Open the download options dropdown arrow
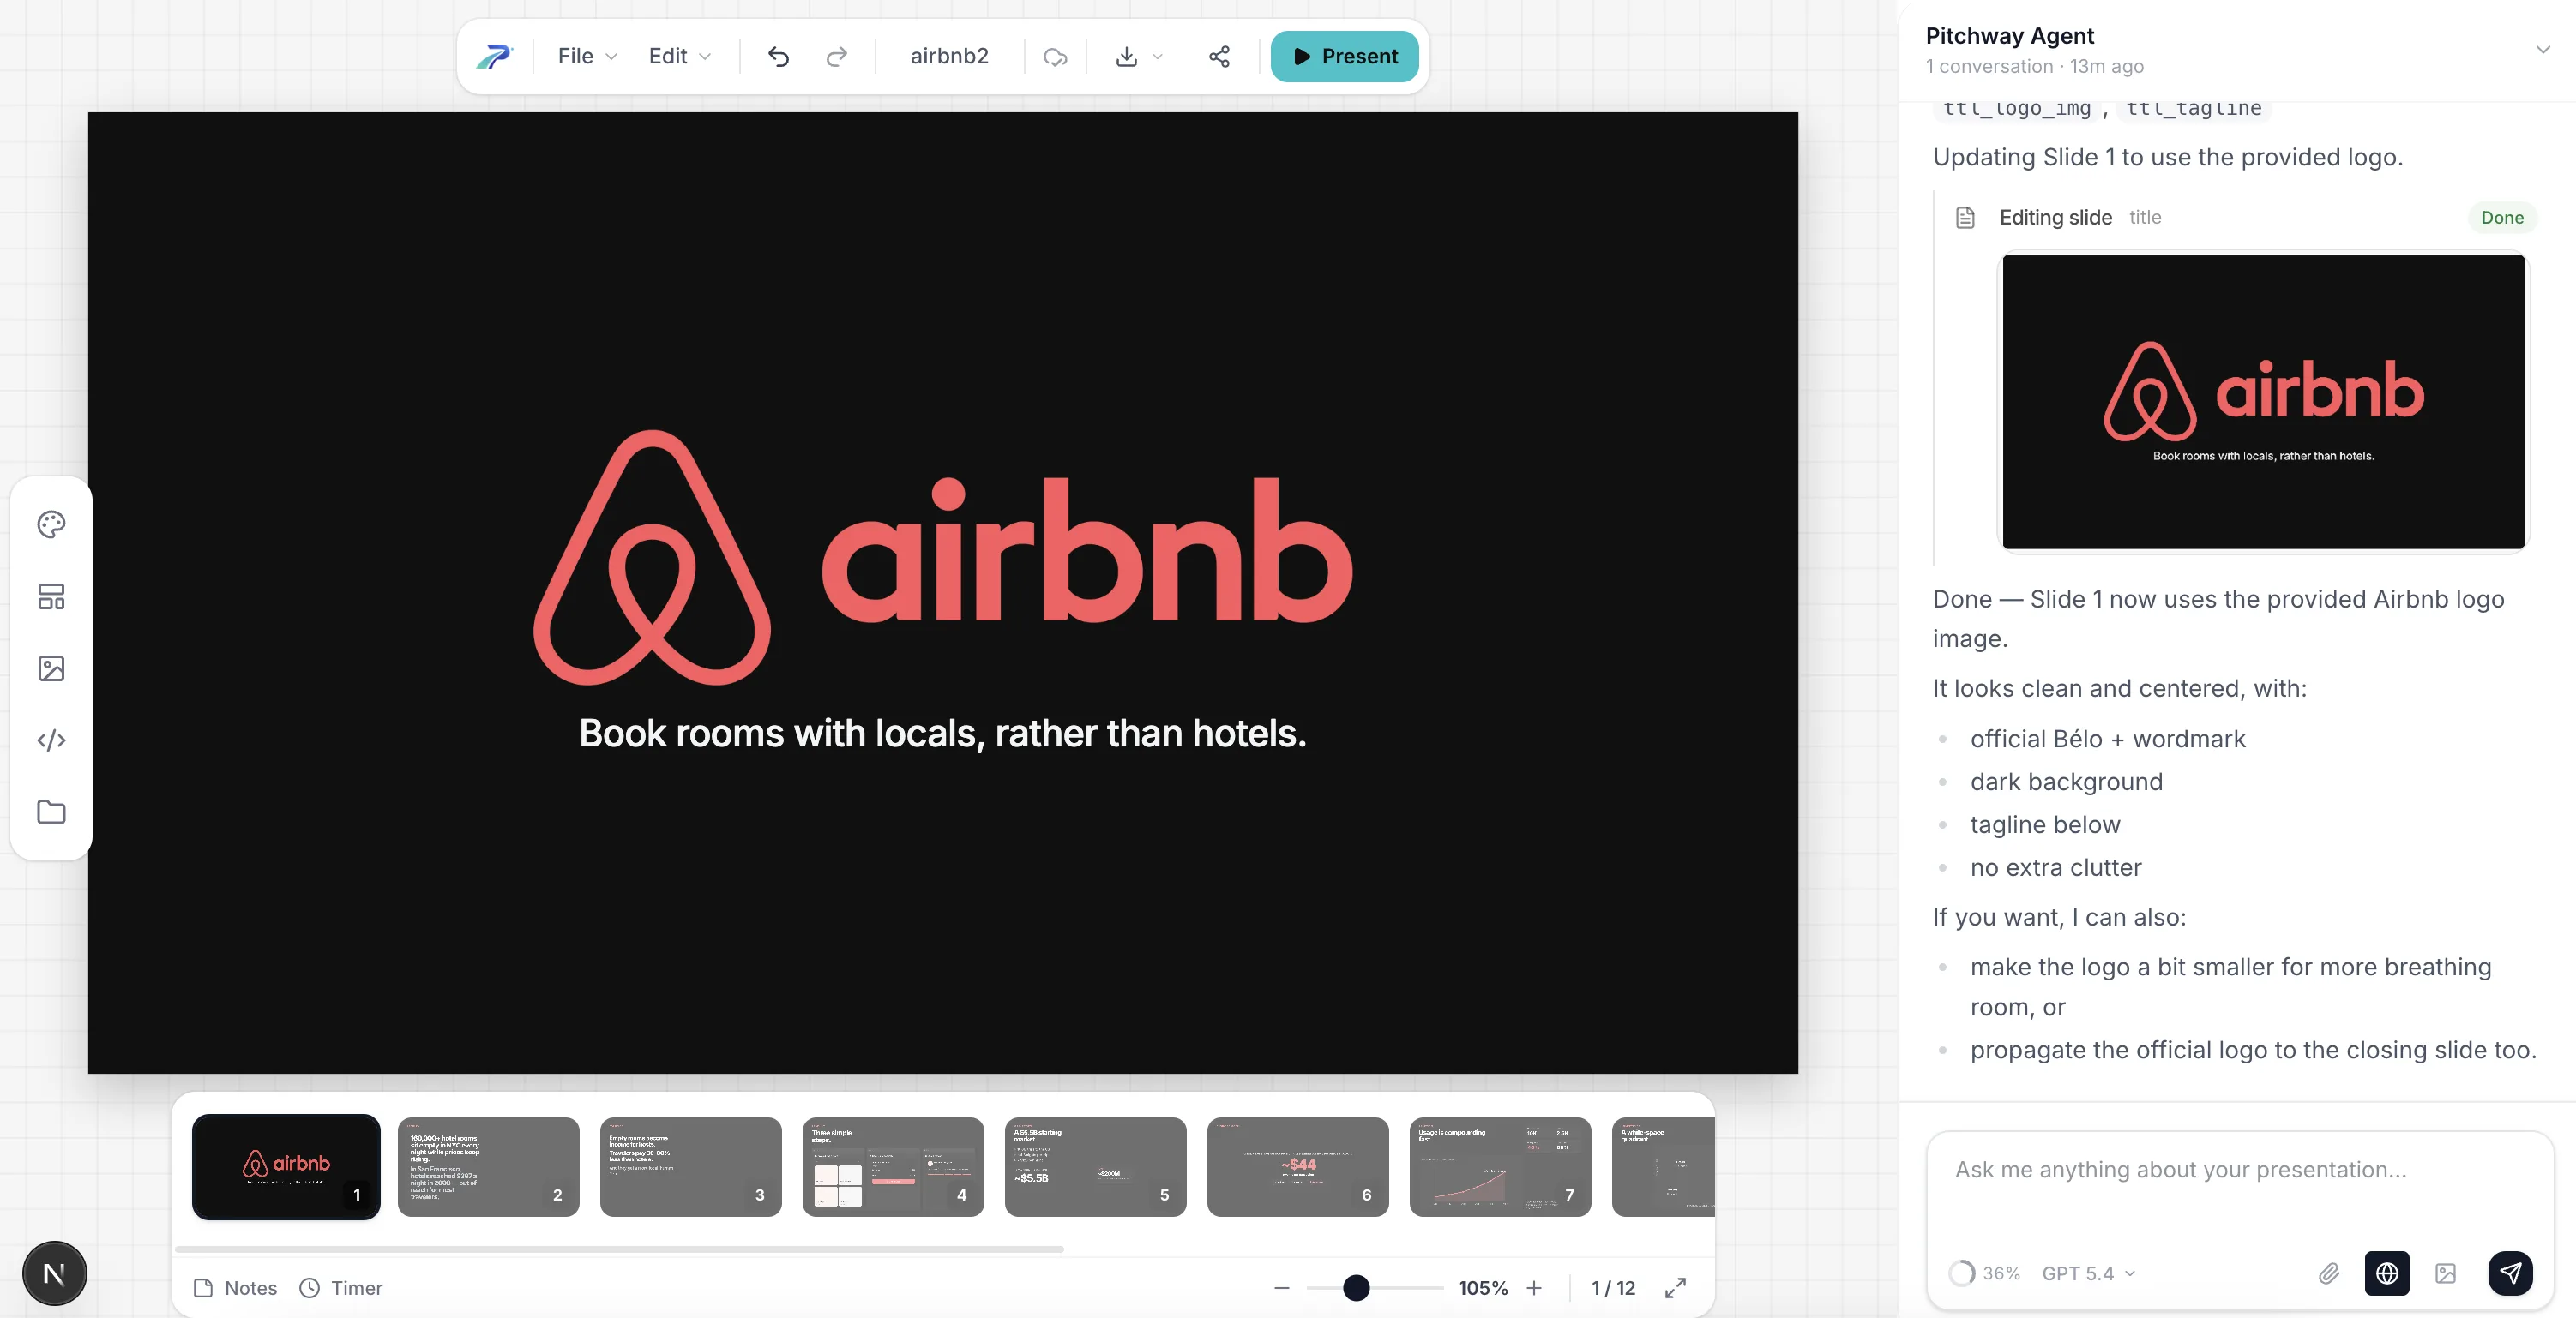The width and height of the screenshot is (2576, 1318). pyautogui.click(x=1158, y=57)
